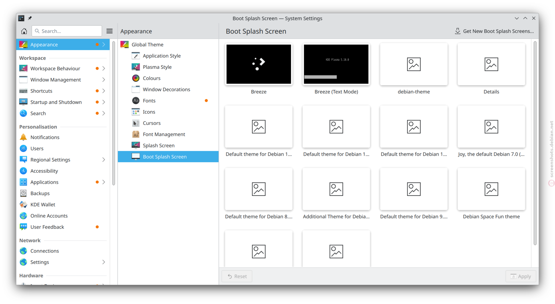Open the Window Decorations page

168,89
